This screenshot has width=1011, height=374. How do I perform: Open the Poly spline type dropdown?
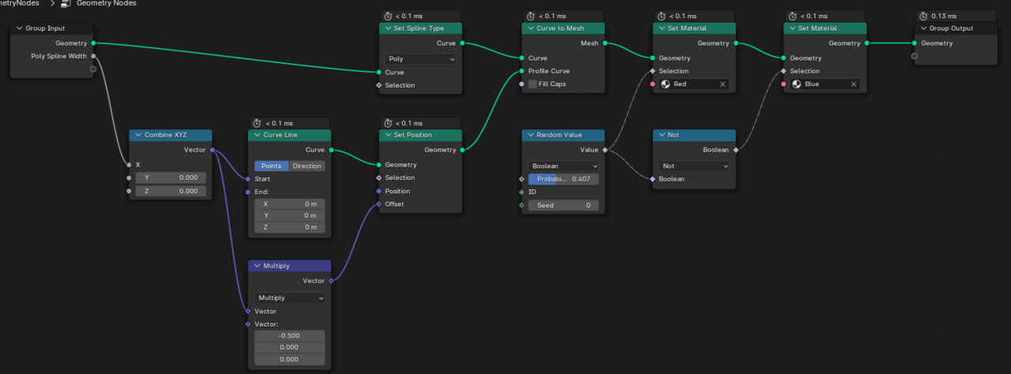tap(421, 59)
